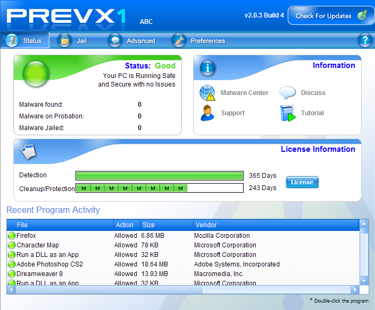The height and width of the screenshot is (310, 375).
Task: Open the Support link
Action: click(x=233, y=113)
